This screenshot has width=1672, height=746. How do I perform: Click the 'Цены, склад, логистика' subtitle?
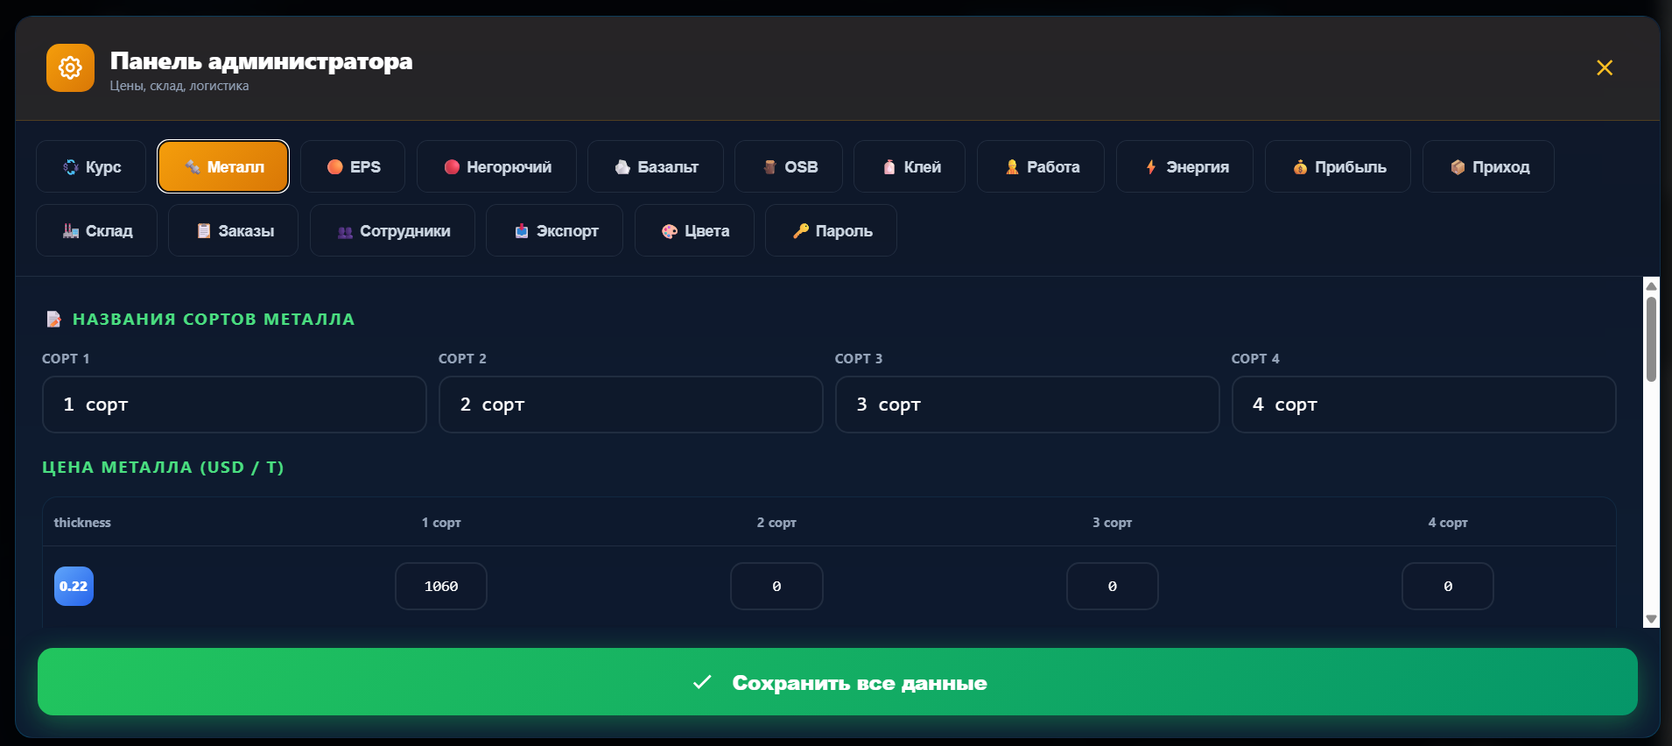[x=179, y=86]
